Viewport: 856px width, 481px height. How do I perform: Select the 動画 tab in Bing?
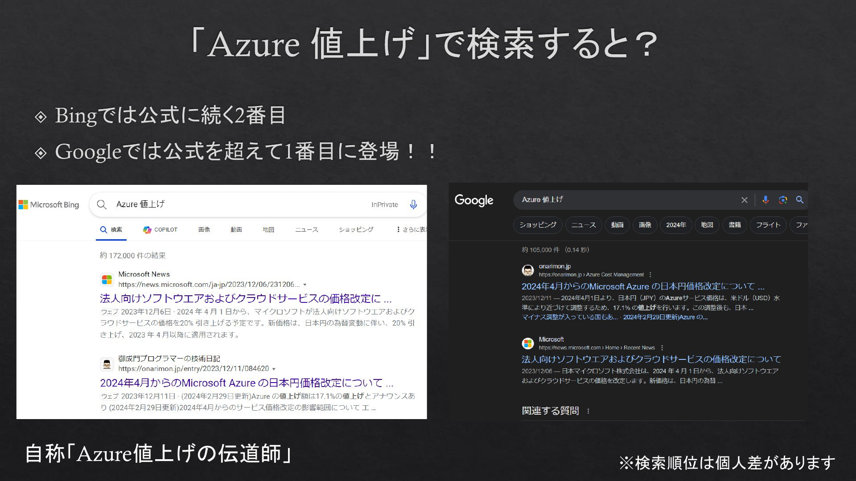pos(236,230)
